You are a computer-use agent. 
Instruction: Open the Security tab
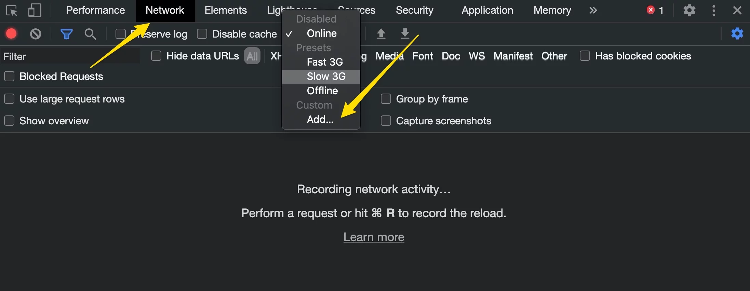click(414, 10)
